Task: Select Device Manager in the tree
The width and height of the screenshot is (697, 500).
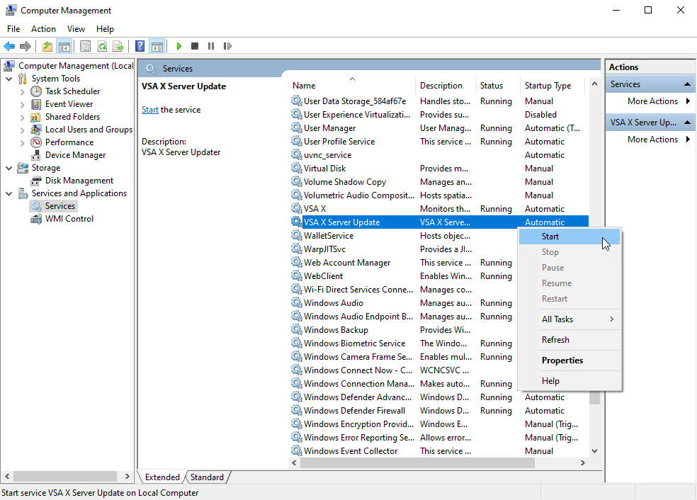Action: [75, 155]
